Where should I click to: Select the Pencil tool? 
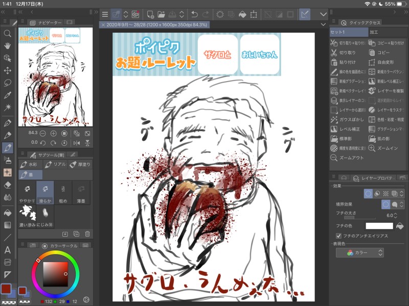coord(8,135)
